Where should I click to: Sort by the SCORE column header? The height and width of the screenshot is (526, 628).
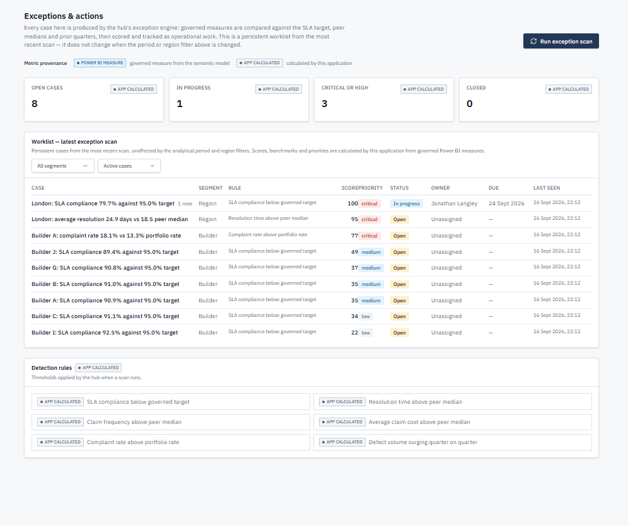[350, 188]
